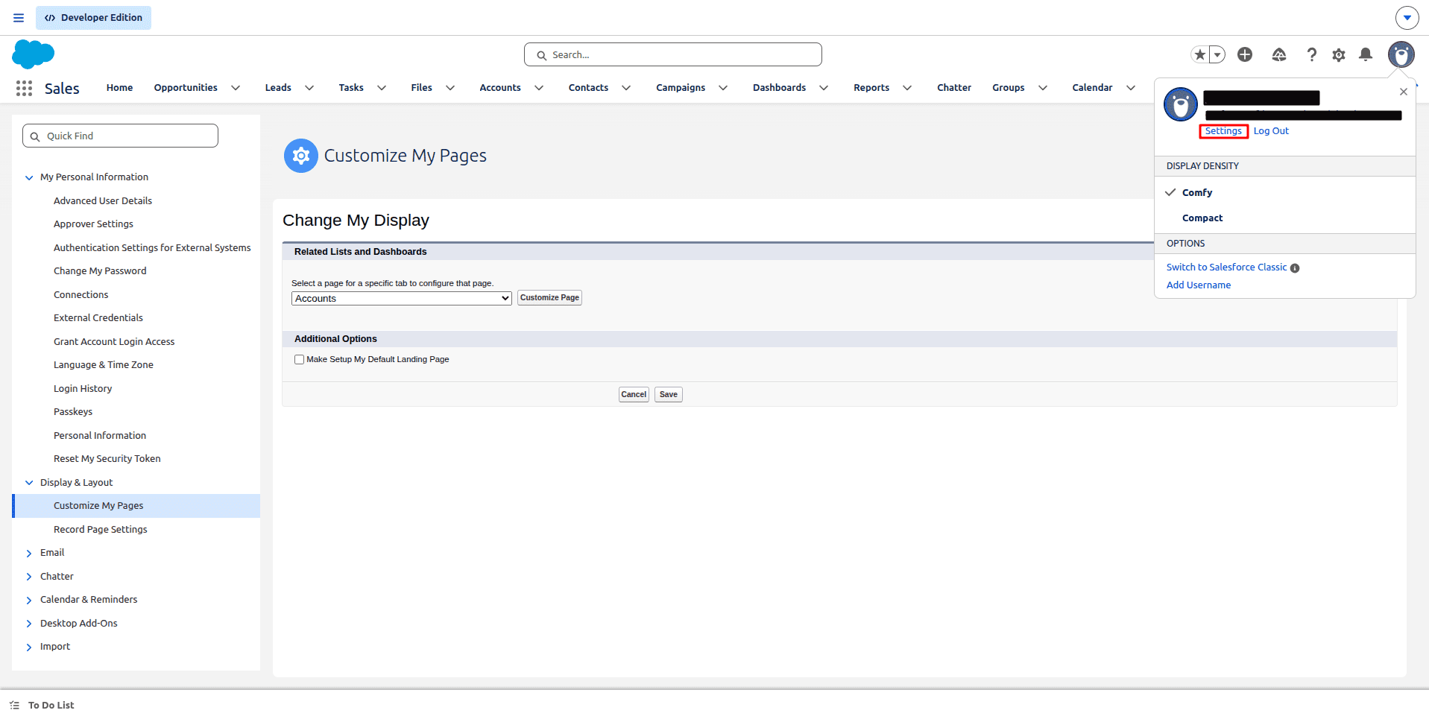Expand the Calendar tab chevron
Screen dimensions: 1429x719
pos(1131,88)
